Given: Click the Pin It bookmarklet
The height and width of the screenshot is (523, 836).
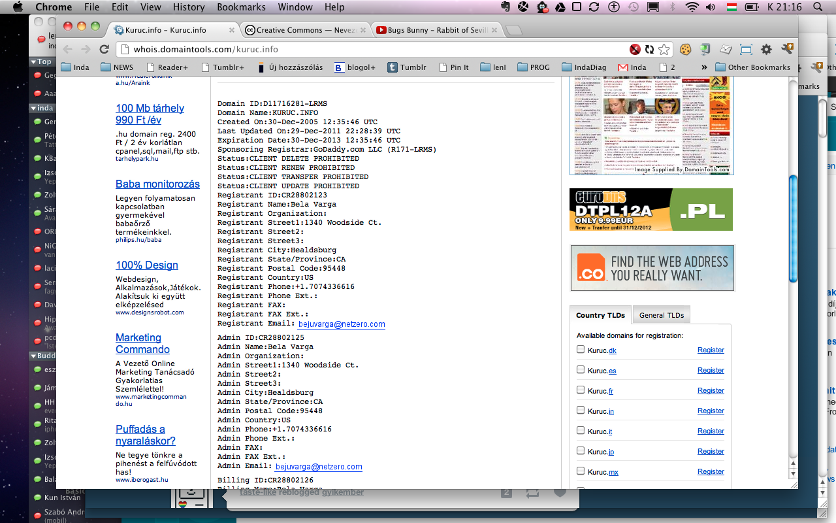Looking at the screenshot, I should (x=454, y=67).
